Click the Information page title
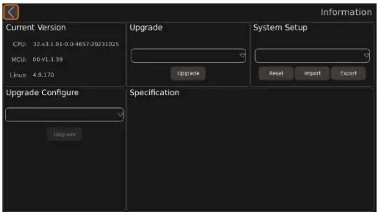The width and height of the screenshot is (378, 212). coord(346,12)
